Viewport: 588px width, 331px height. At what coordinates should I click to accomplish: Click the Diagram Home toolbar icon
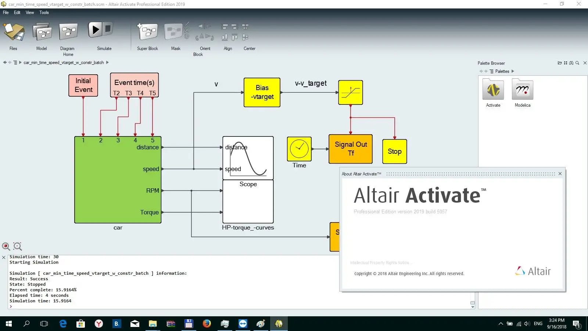click(x=68, y=32)
